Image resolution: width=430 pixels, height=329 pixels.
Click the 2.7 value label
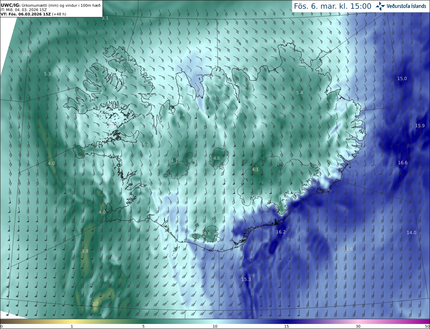tap(95, 304)
